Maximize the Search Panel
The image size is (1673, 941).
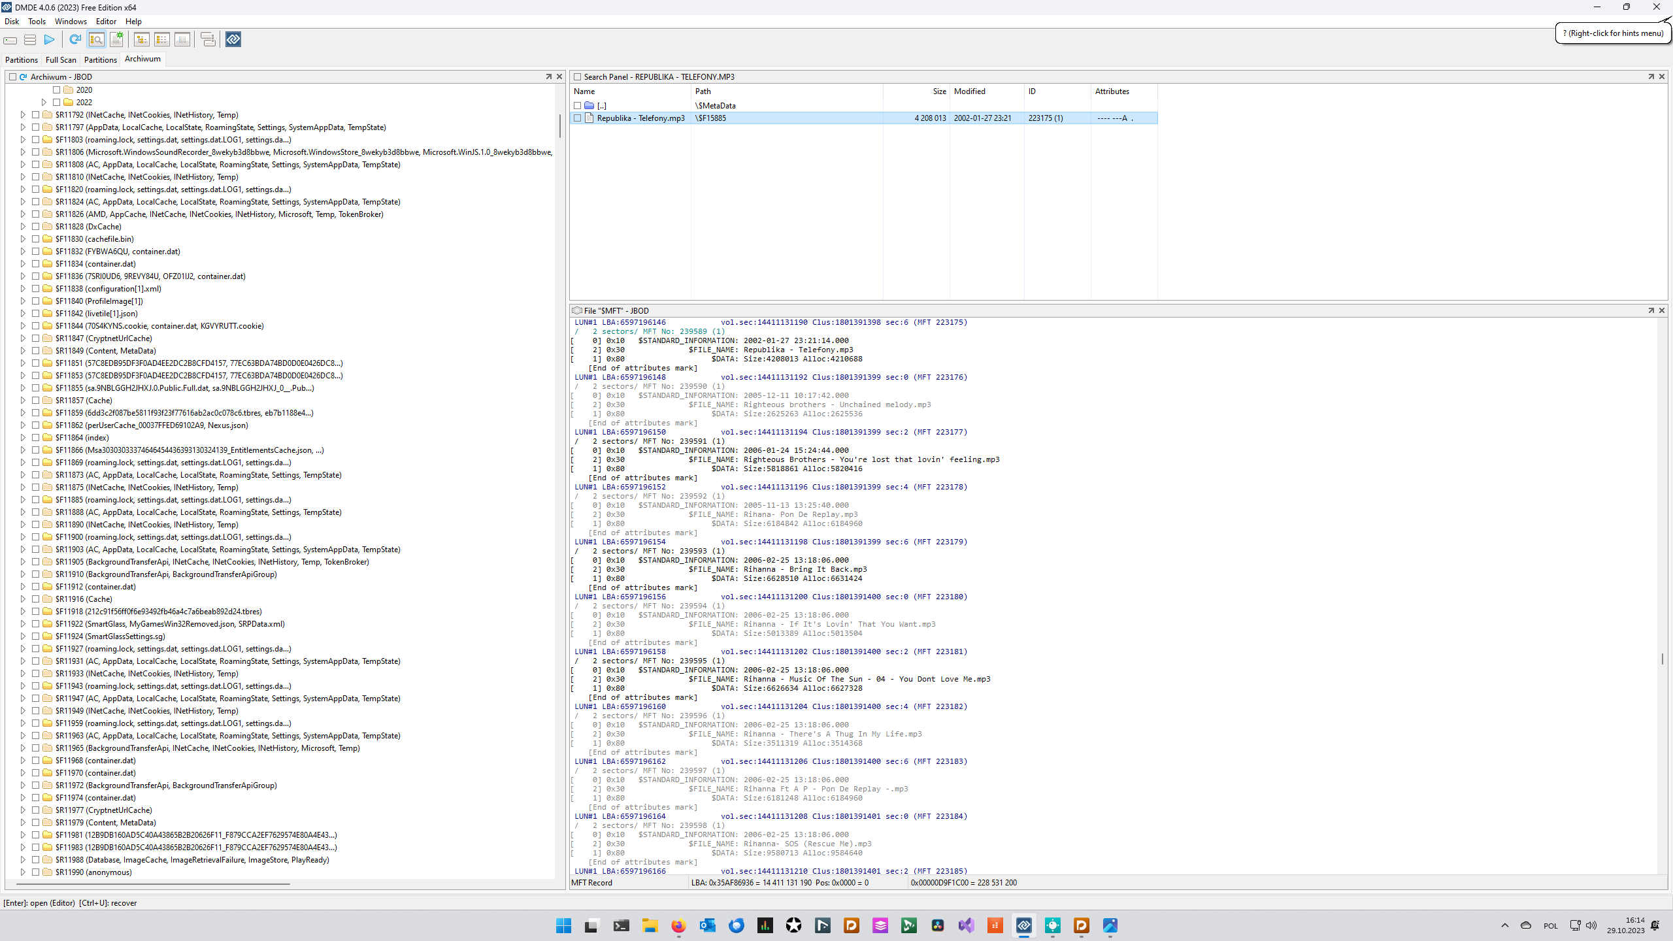point(1651,76)
